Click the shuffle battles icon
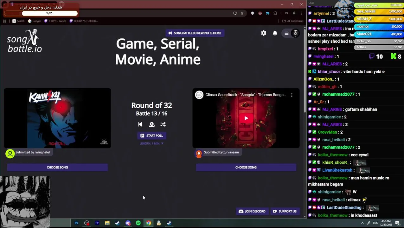404x228 pixels. 163,124
